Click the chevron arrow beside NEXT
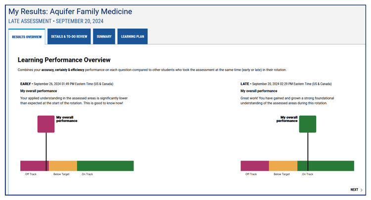The height and width of the screenshot is (200, 371). [x=361, y=190]
